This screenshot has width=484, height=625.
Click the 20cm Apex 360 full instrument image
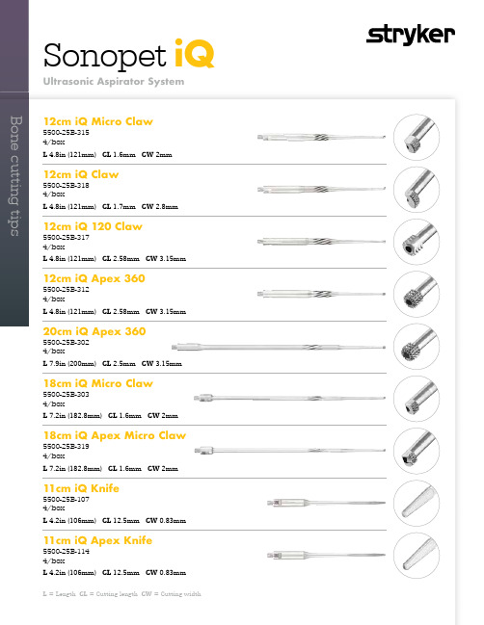point(279,348)
